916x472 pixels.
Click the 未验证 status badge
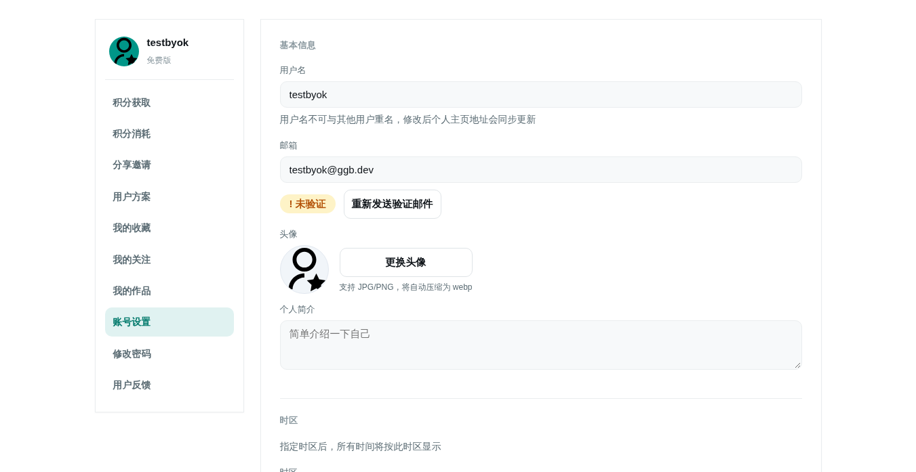click(x=308, y=204)
